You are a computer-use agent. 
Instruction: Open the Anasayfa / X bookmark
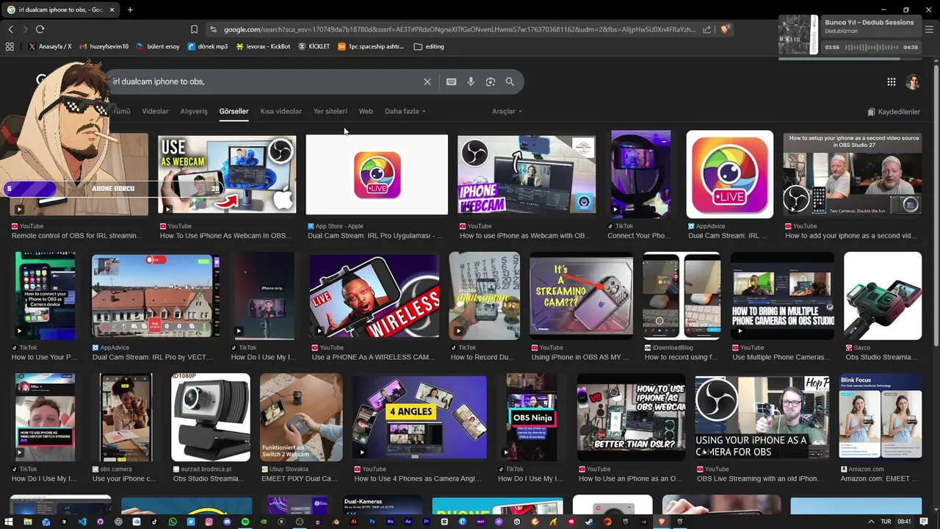pos(50,46)
